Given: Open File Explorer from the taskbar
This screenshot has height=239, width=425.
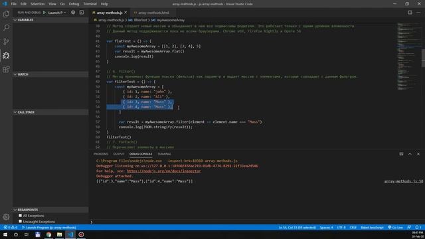Looking at the screenshot, I should tap(59, 234).
